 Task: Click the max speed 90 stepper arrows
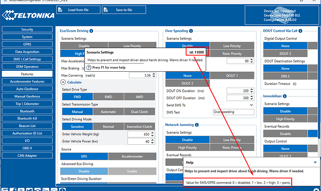tap(252, 61)
